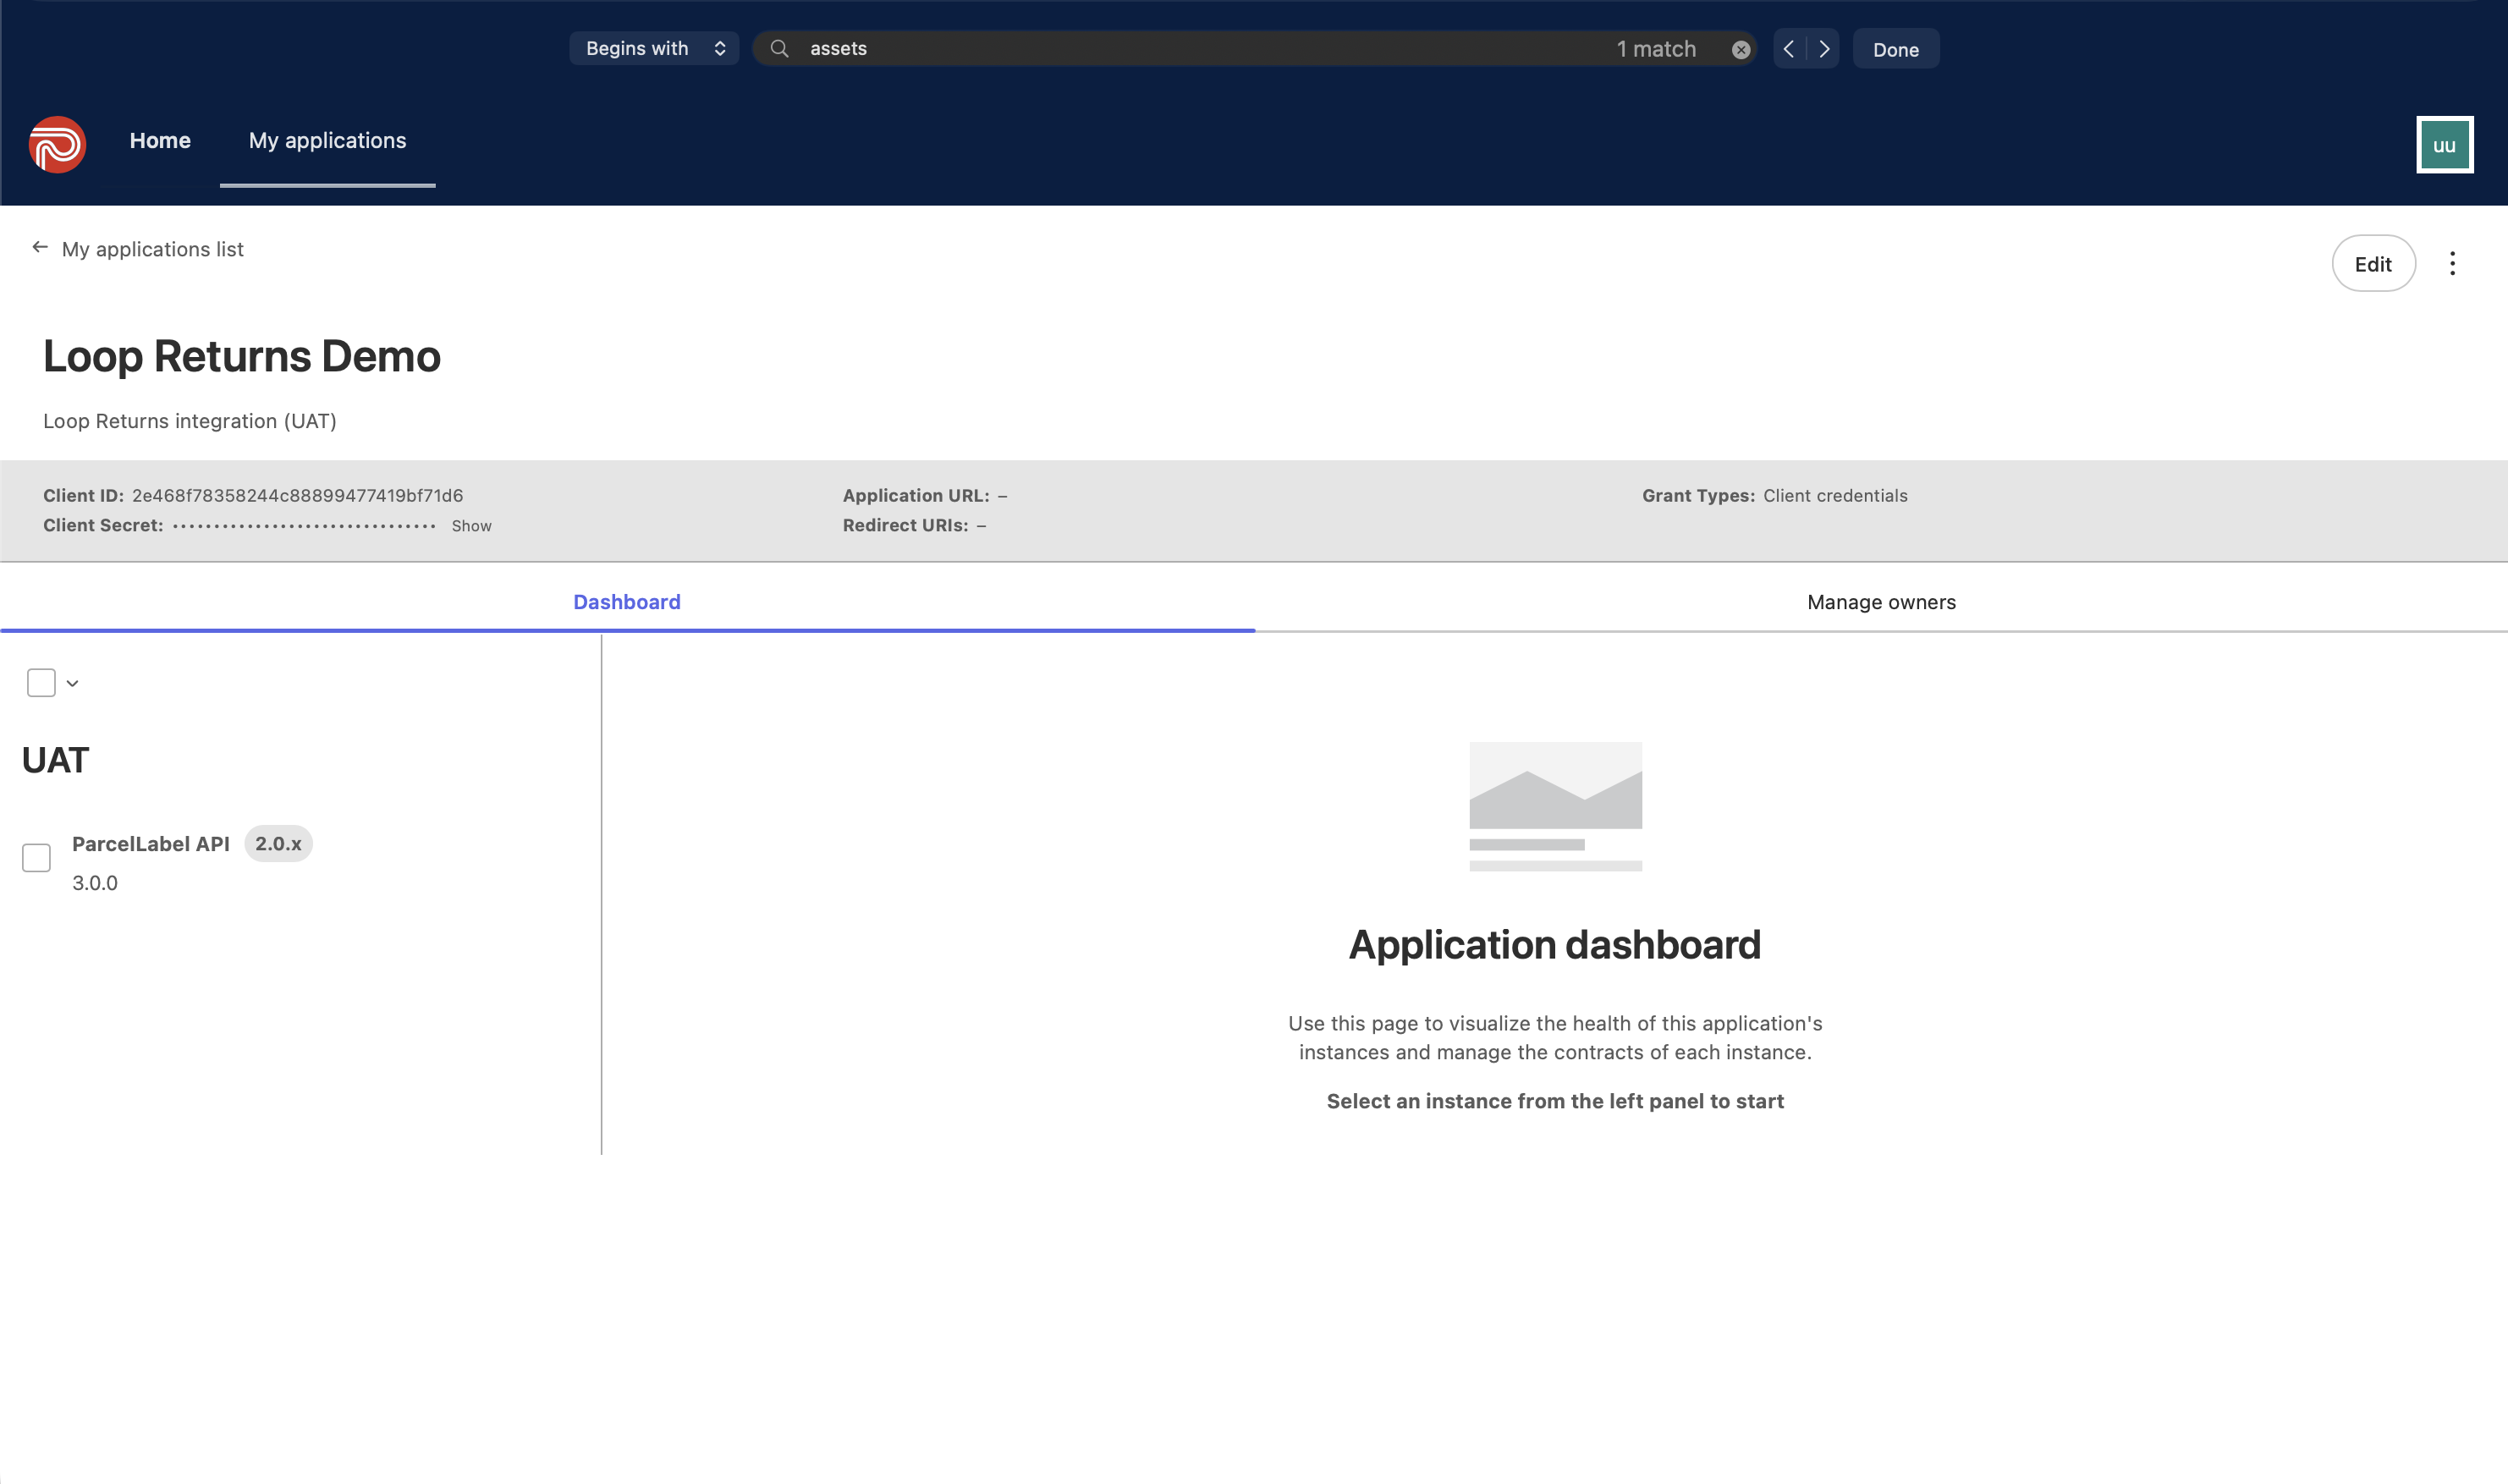Click the back arrow icon
This screenshot has width=2508, height=1484.
40,247
